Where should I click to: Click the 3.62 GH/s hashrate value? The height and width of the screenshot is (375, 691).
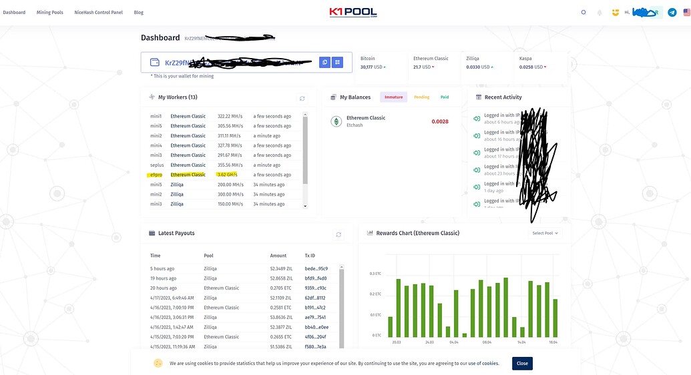[227, 175]
